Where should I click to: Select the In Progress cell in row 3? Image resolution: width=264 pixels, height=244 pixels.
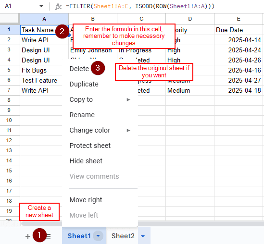(141, 51)
